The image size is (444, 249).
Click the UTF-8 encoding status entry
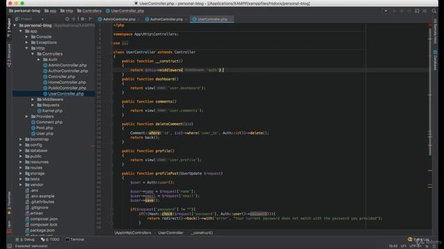coord(416,246)
